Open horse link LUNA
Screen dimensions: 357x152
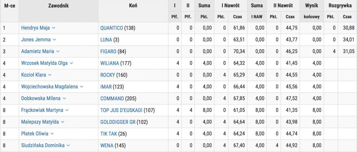tap(106, 40)
